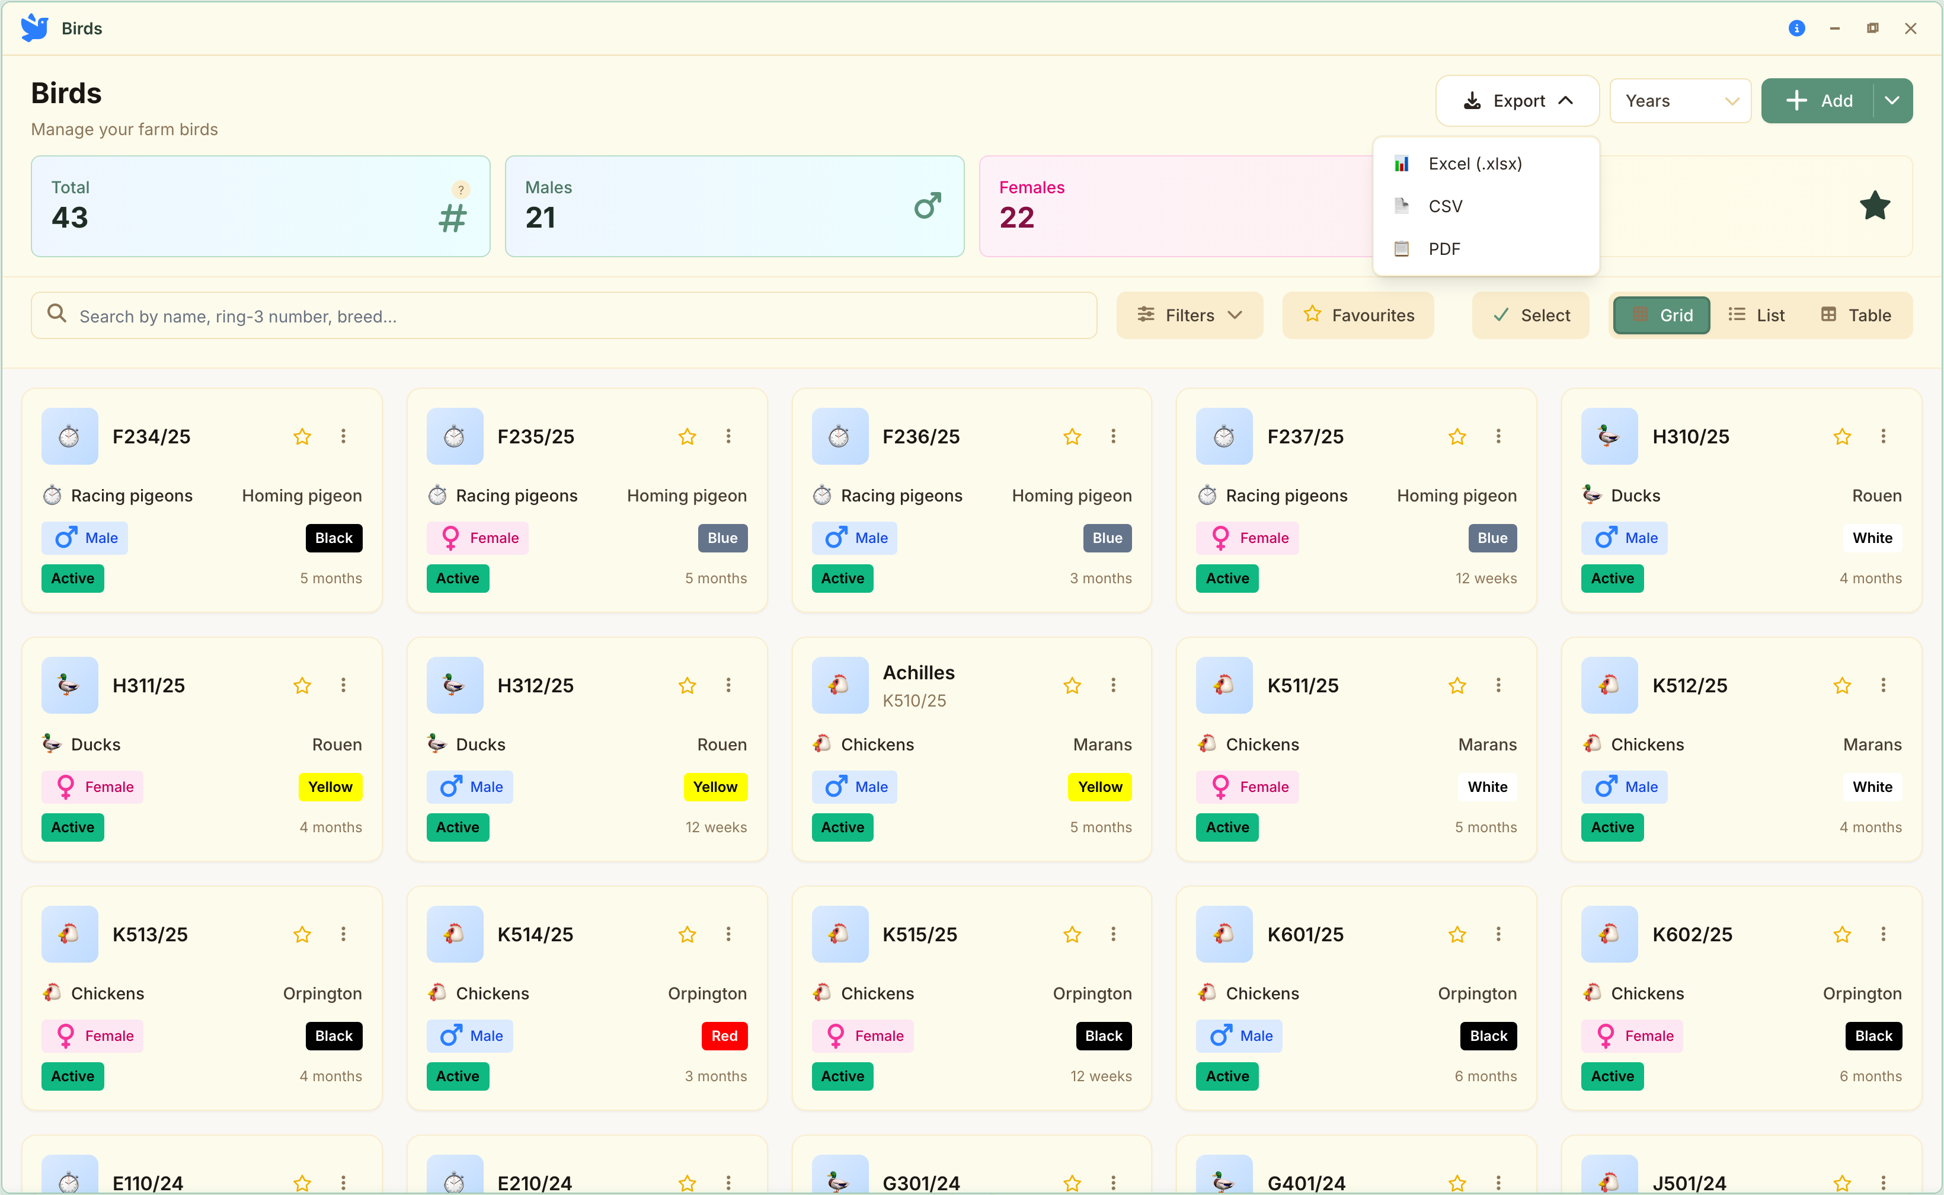
Task: Collapse the Export dropdown
Action: point(1517,101)
